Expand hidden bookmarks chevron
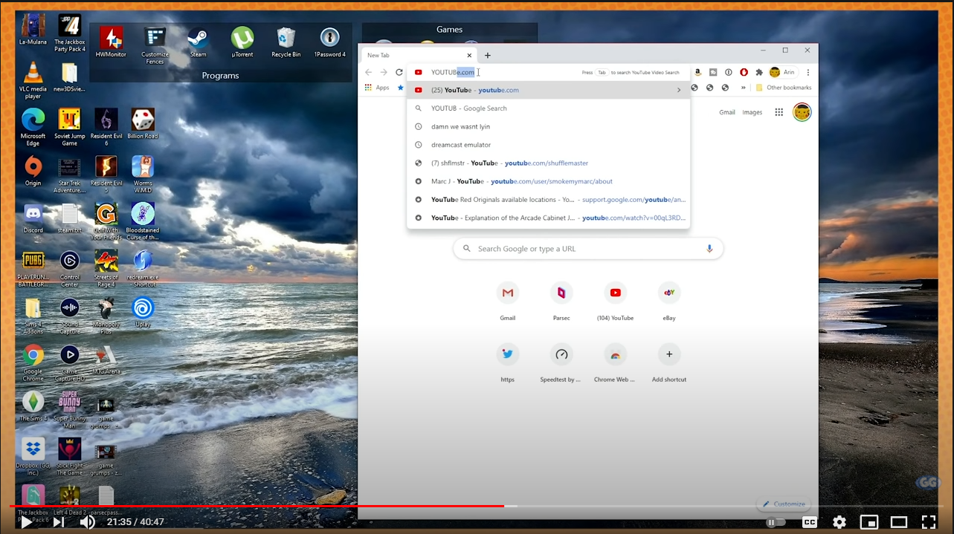 pyautogui.click(x=743, y=88)
